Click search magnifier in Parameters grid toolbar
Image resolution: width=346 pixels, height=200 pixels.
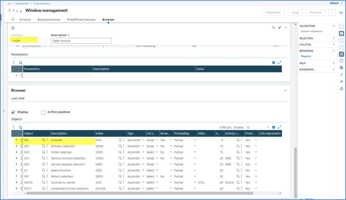[x=20, y=63]
